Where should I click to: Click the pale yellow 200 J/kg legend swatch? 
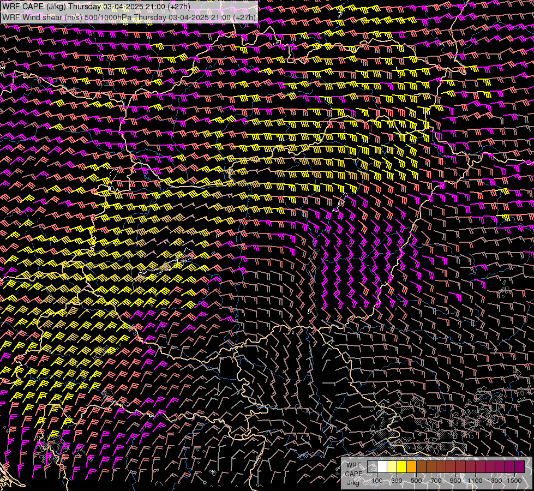point(392,467)
